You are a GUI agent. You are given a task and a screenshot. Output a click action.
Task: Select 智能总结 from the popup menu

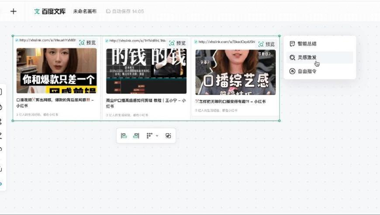[320, 44]
